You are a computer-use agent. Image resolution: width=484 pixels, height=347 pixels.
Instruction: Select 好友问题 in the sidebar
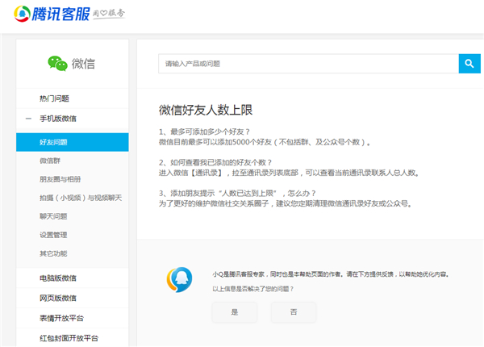click(x=53, y=142)
